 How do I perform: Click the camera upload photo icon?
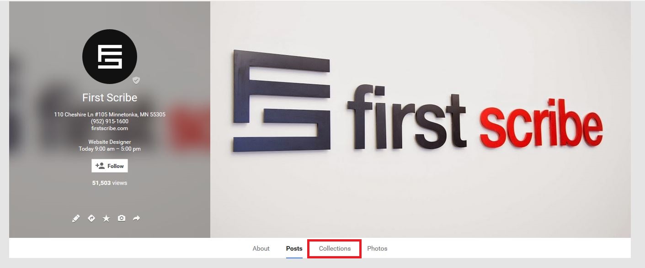pyautogui.click(x=121, y=218)
